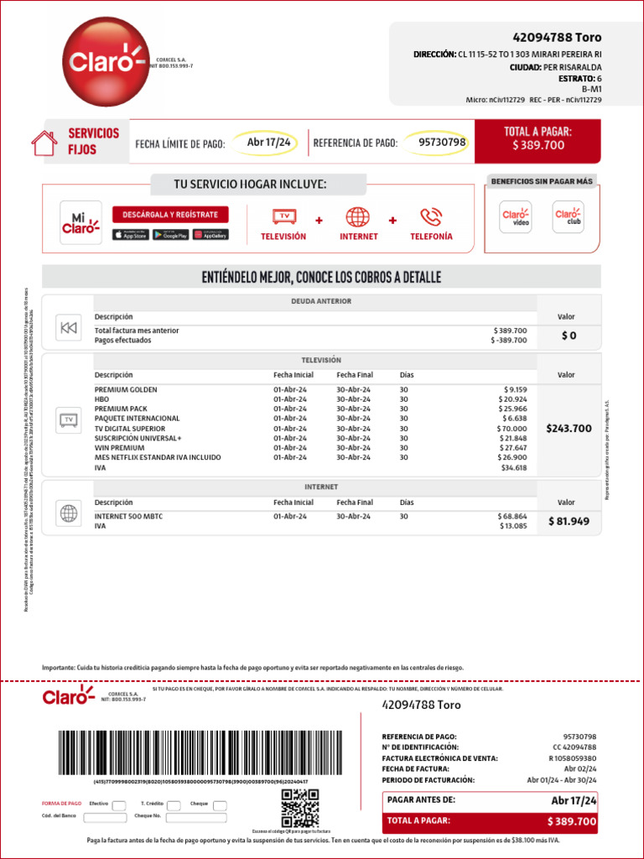Image resolution: width=644 pixels, height=859 pixels.
Task: Click the Premium Pack line item
Action: pos(310,409)
